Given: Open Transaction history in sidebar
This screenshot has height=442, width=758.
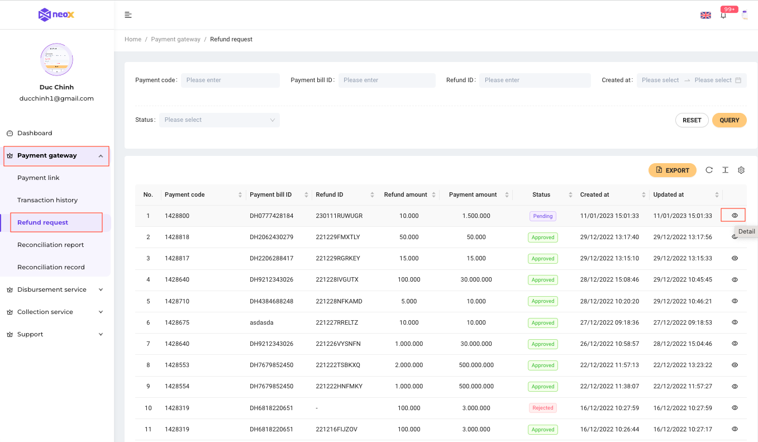Looking at the screenshot, I should pos(47,200).
